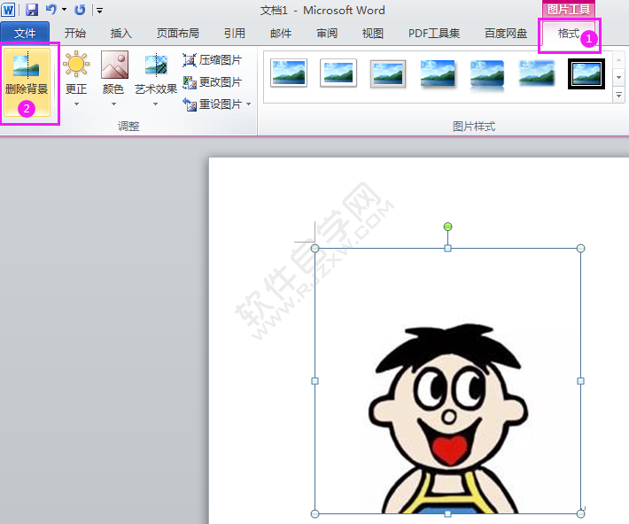The width and height of the screenshot is (629, 524).
Task: Click picture styles gallery down arrow
Action: [x=619, y=77]
